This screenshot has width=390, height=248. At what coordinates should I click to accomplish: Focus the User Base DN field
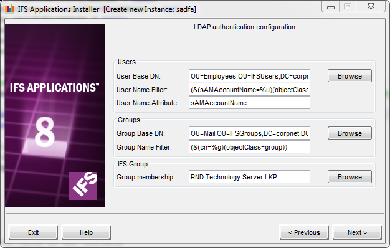[x=249, y=76]
